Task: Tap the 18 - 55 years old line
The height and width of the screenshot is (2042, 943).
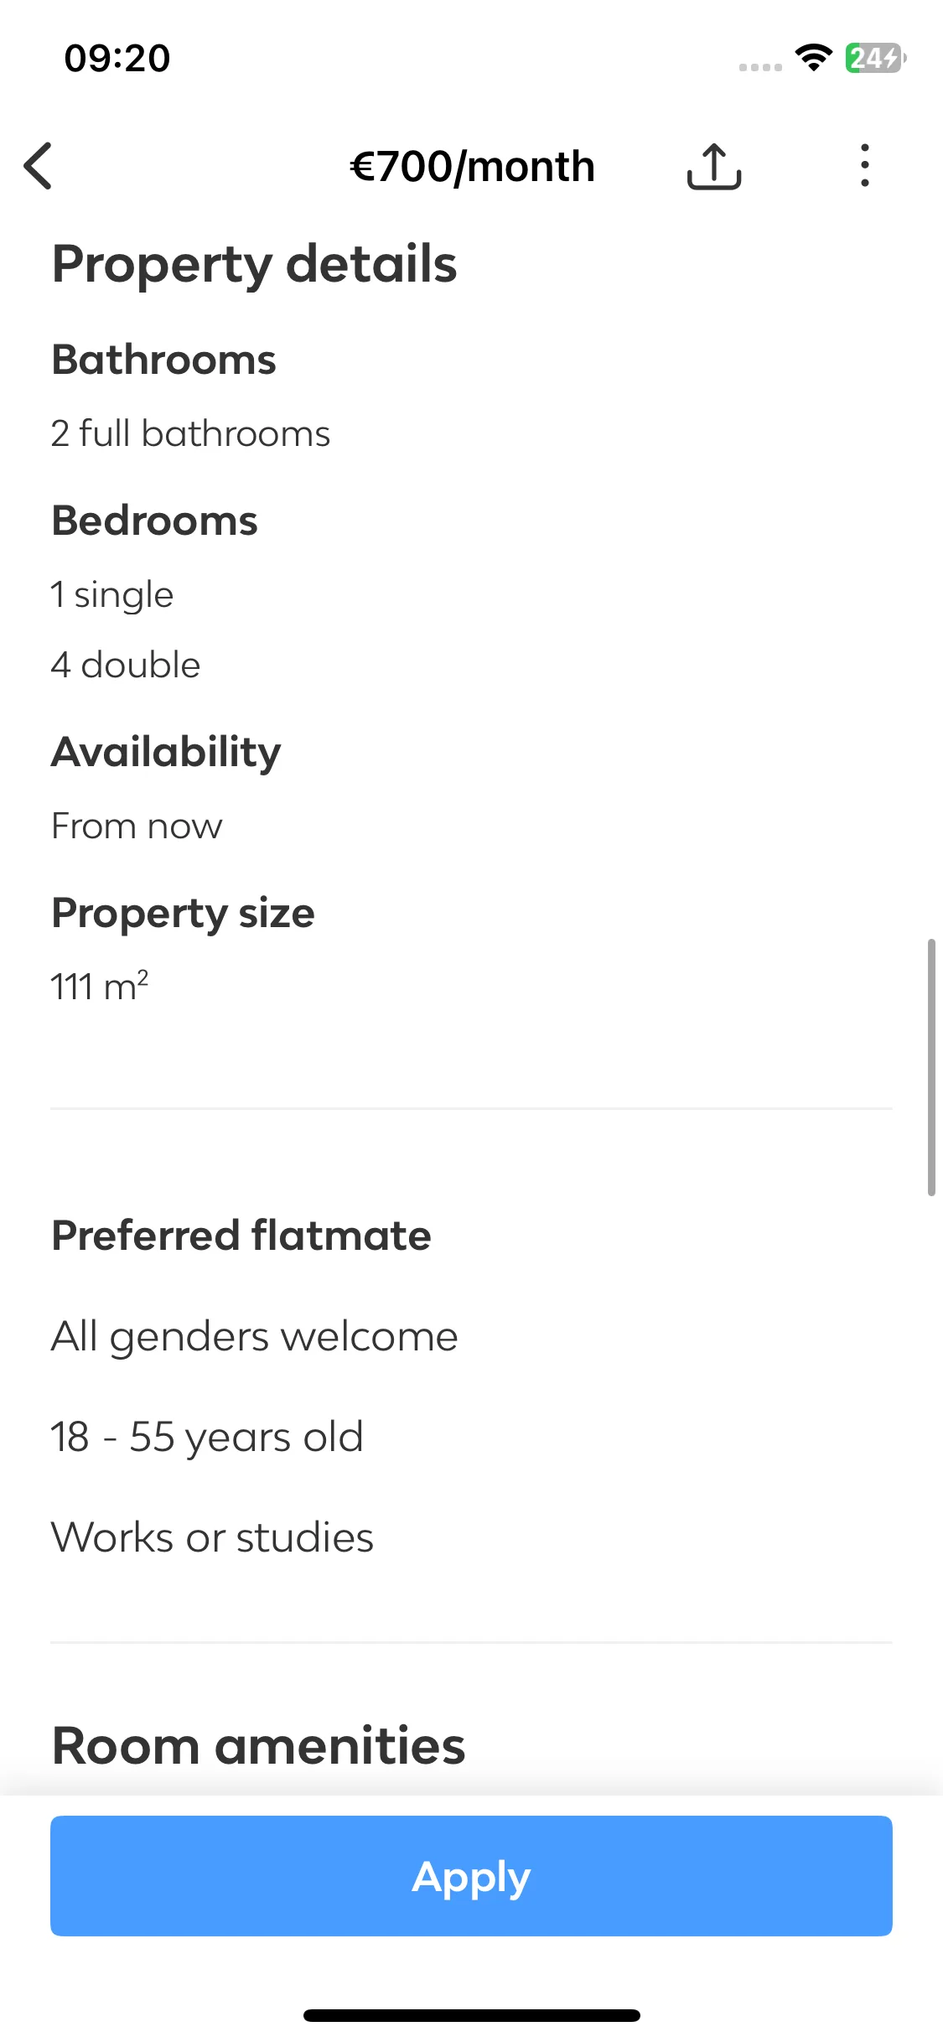Action: click(x=207, y=1437)
